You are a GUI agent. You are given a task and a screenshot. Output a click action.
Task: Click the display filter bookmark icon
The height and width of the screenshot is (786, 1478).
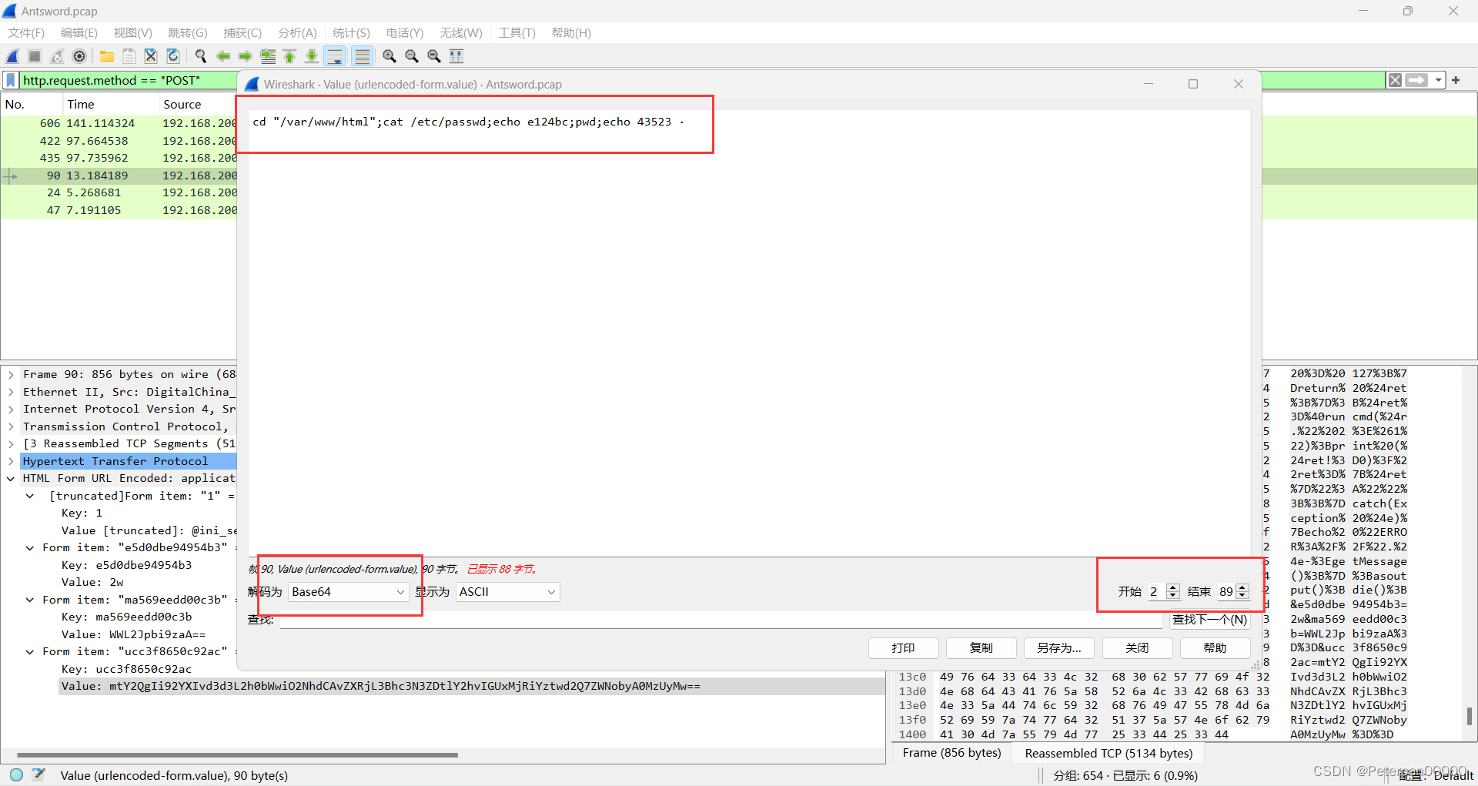point(11,80)
